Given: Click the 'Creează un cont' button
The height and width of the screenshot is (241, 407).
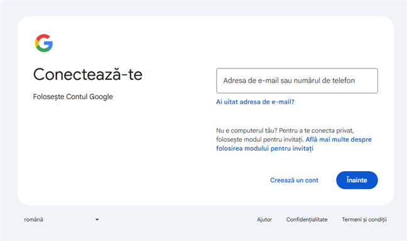Looking at the screenshot, I should [294, 180].
